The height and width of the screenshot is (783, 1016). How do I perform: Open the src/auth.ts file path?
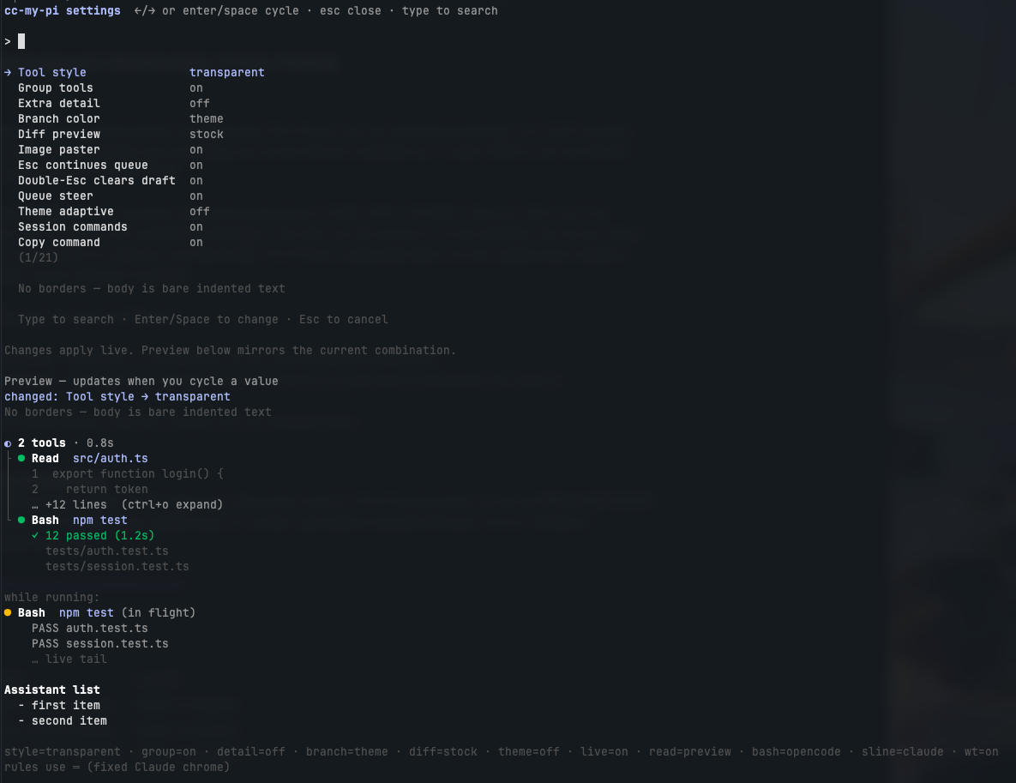click(x=110, y=458)
